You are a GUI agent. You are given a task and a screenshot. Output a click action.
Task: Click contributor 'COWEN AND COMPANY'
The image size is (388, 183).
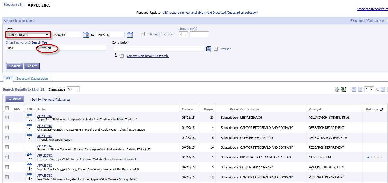pos(257,167)
